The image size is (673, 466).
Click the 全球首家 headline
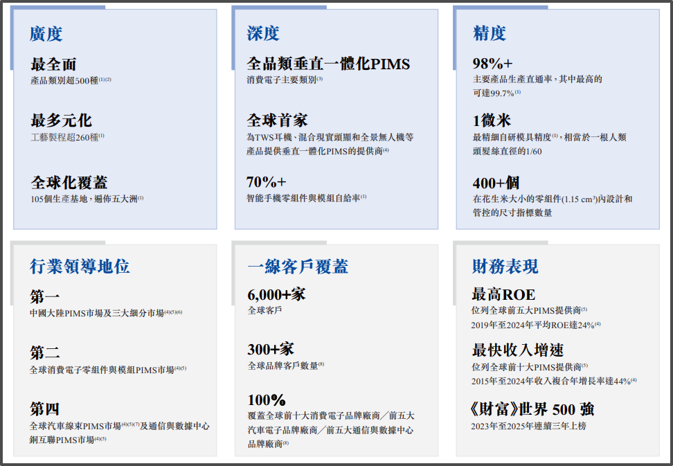click(x=277, y=120)
